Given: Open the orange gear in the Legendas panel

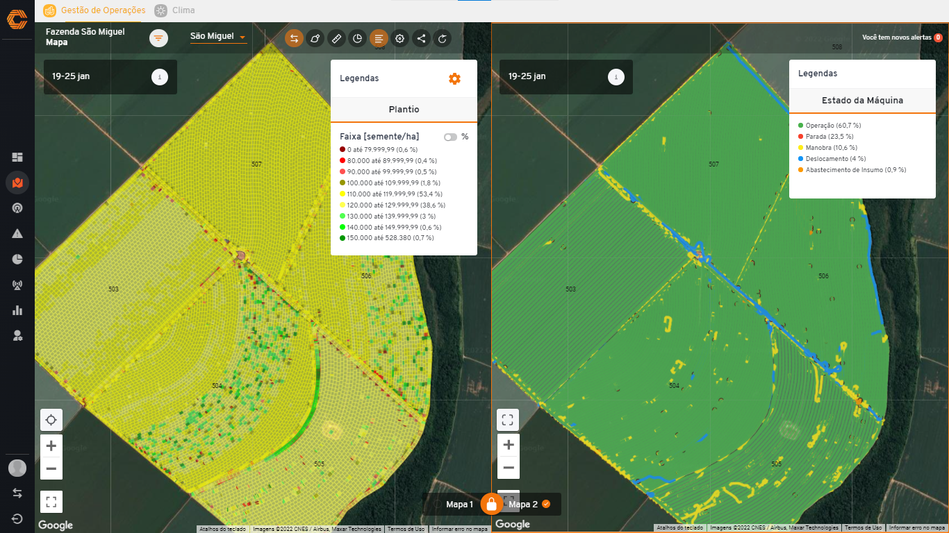Looking at the screenshot, I should [x=454, y=78].
